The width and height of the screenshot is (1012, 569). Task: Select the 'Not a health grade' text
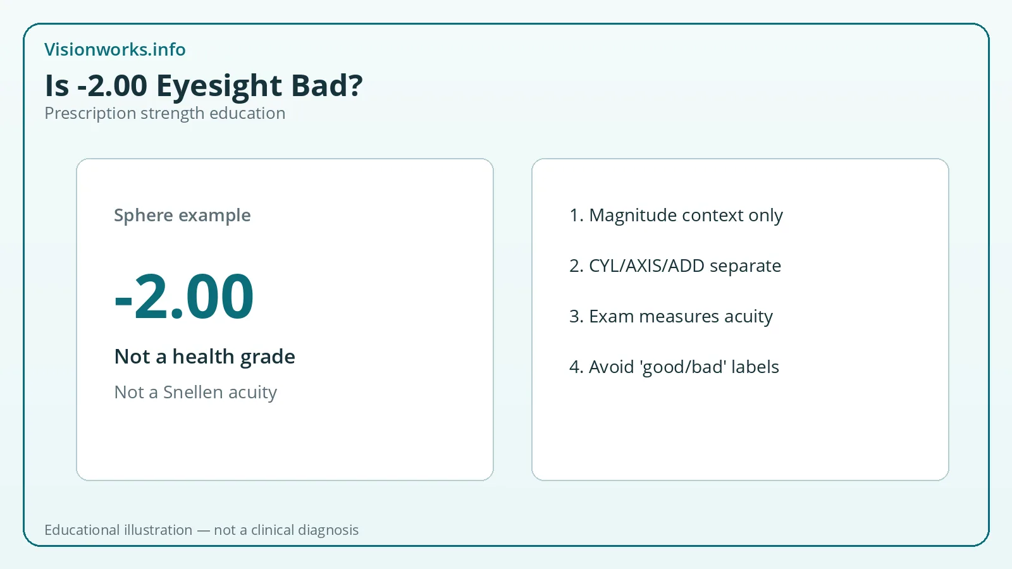click(x=204, y=357)
